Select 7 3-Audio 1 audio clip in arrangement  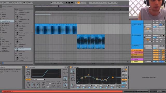pyautogui.click(x=91, y=40)
